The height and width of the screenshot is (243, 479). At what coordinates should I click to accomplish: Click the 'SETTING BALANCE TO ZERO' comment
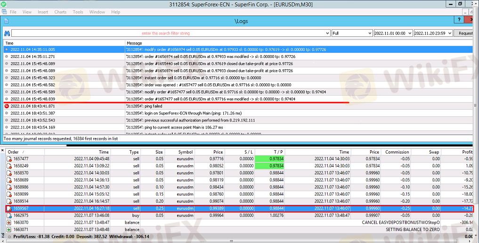[413, 229]
